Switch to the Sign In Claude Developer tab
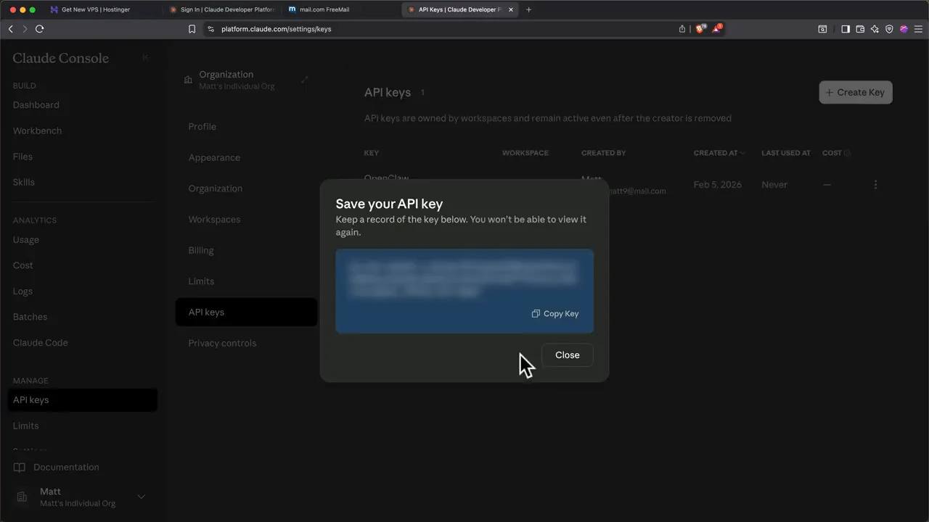 pyautogui.click(x=221, y=9)
